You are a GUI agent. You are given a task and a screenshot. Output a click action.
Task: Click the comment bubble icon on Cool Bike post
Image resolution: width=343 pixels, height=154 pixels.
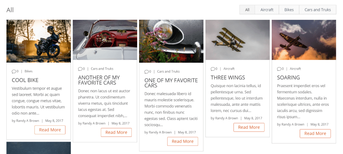14,71
